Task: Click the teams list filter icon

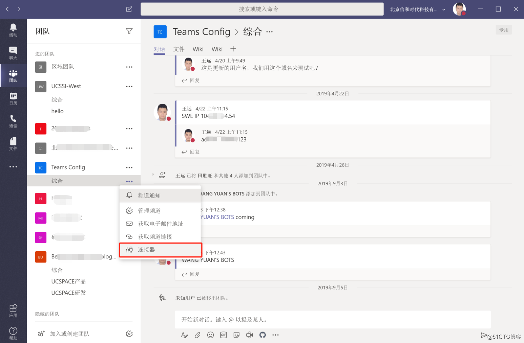Action: [129, 31]
